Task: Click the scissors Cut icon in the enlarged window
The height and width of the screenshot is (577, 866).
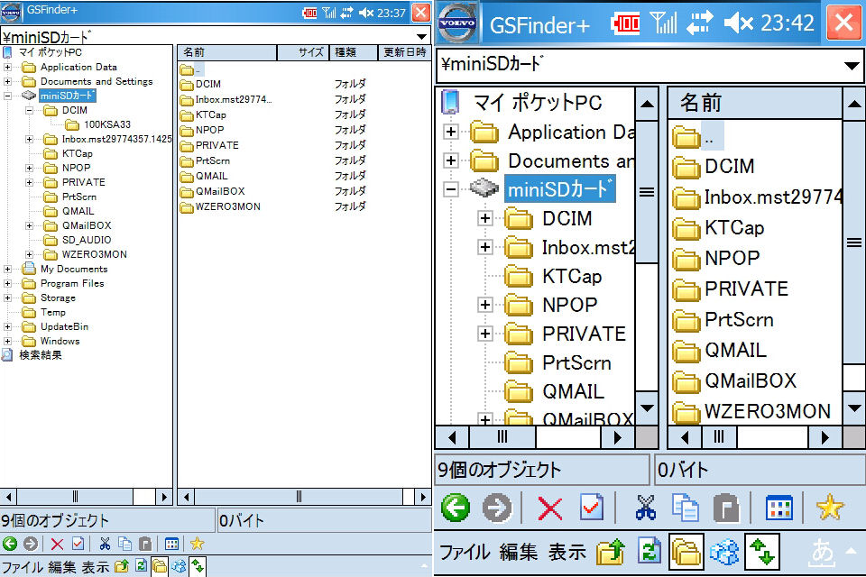Action: 645,508
